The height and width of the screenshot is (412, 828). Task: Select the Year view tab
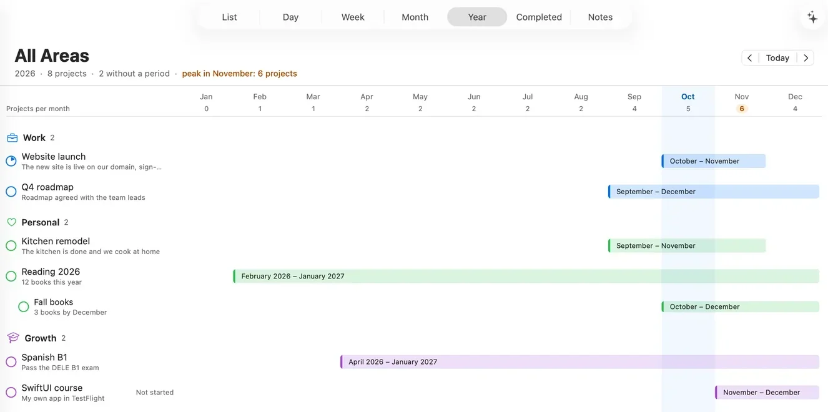tap(477, 17)
